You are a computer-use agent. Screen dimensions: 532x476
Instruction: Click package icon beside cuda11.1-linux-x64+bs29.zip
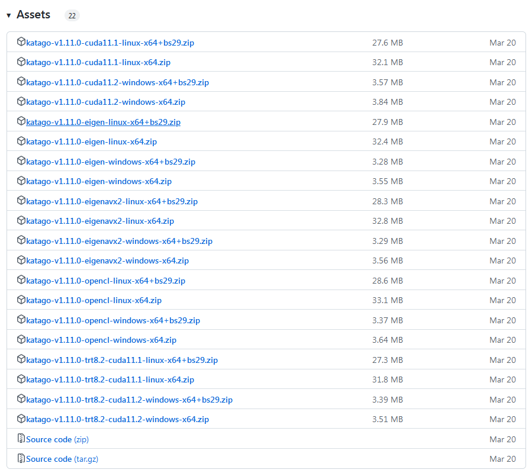(x=21, y=42)
